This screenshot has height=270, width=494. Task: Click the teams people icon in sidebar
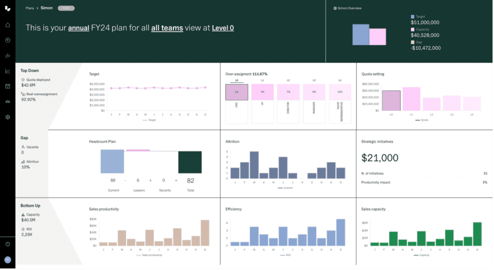tap(8, 102)
